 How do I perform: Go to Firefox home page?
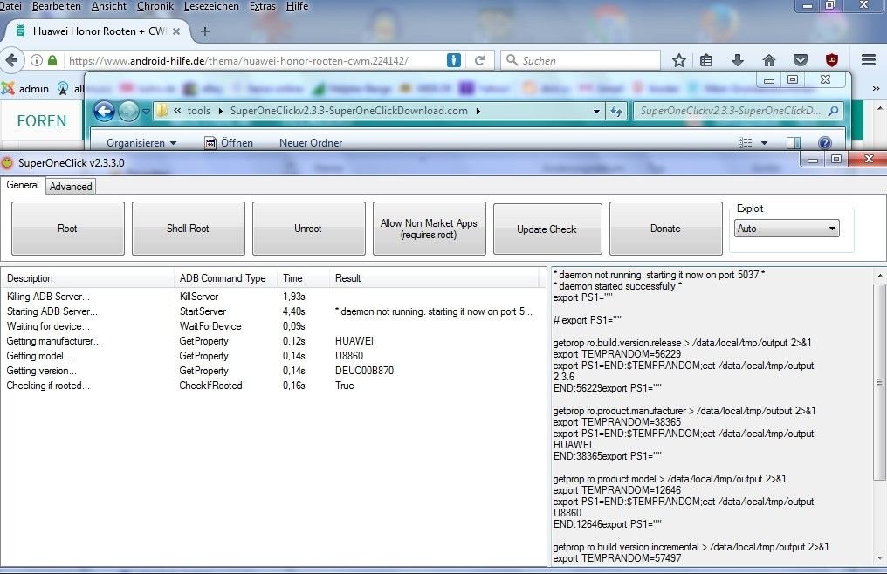769,60
